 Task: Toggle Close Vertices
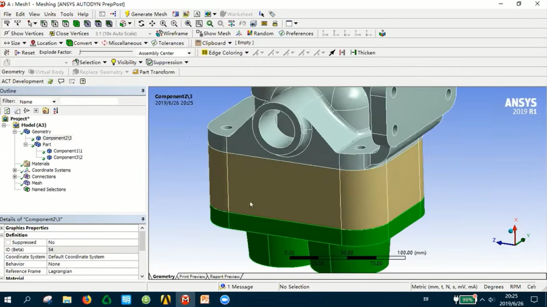[69, 33]
